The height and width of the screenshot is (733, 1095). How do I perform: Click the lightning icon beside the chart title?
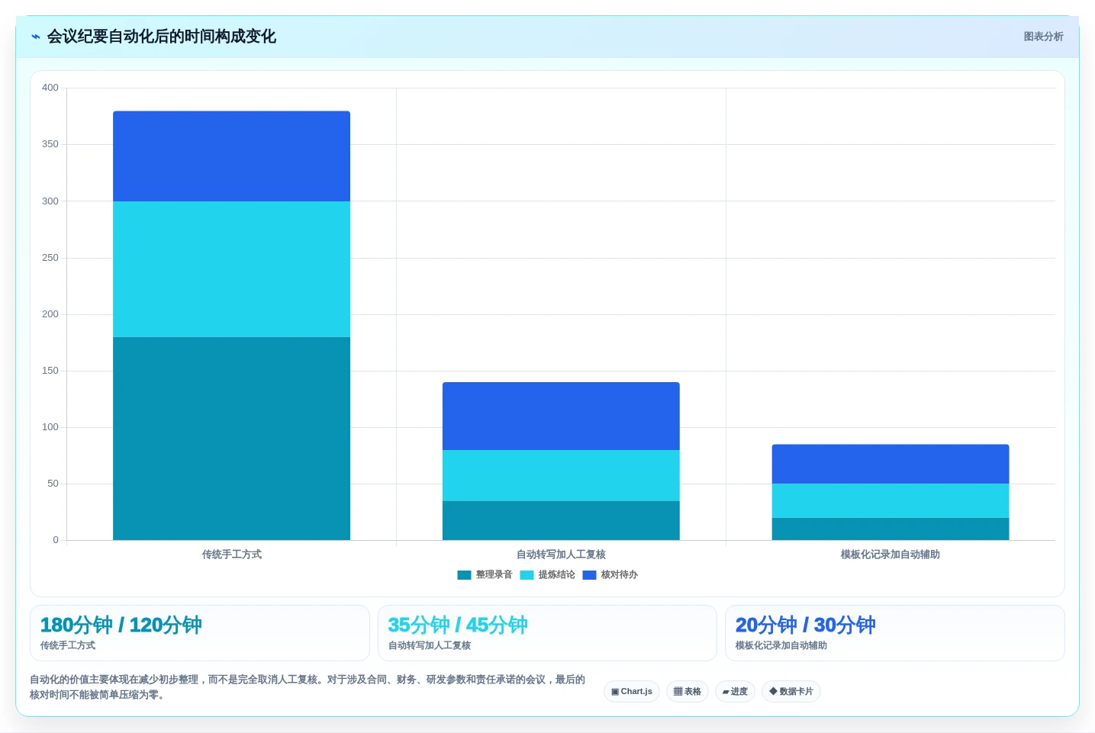(x=35, y=37)
